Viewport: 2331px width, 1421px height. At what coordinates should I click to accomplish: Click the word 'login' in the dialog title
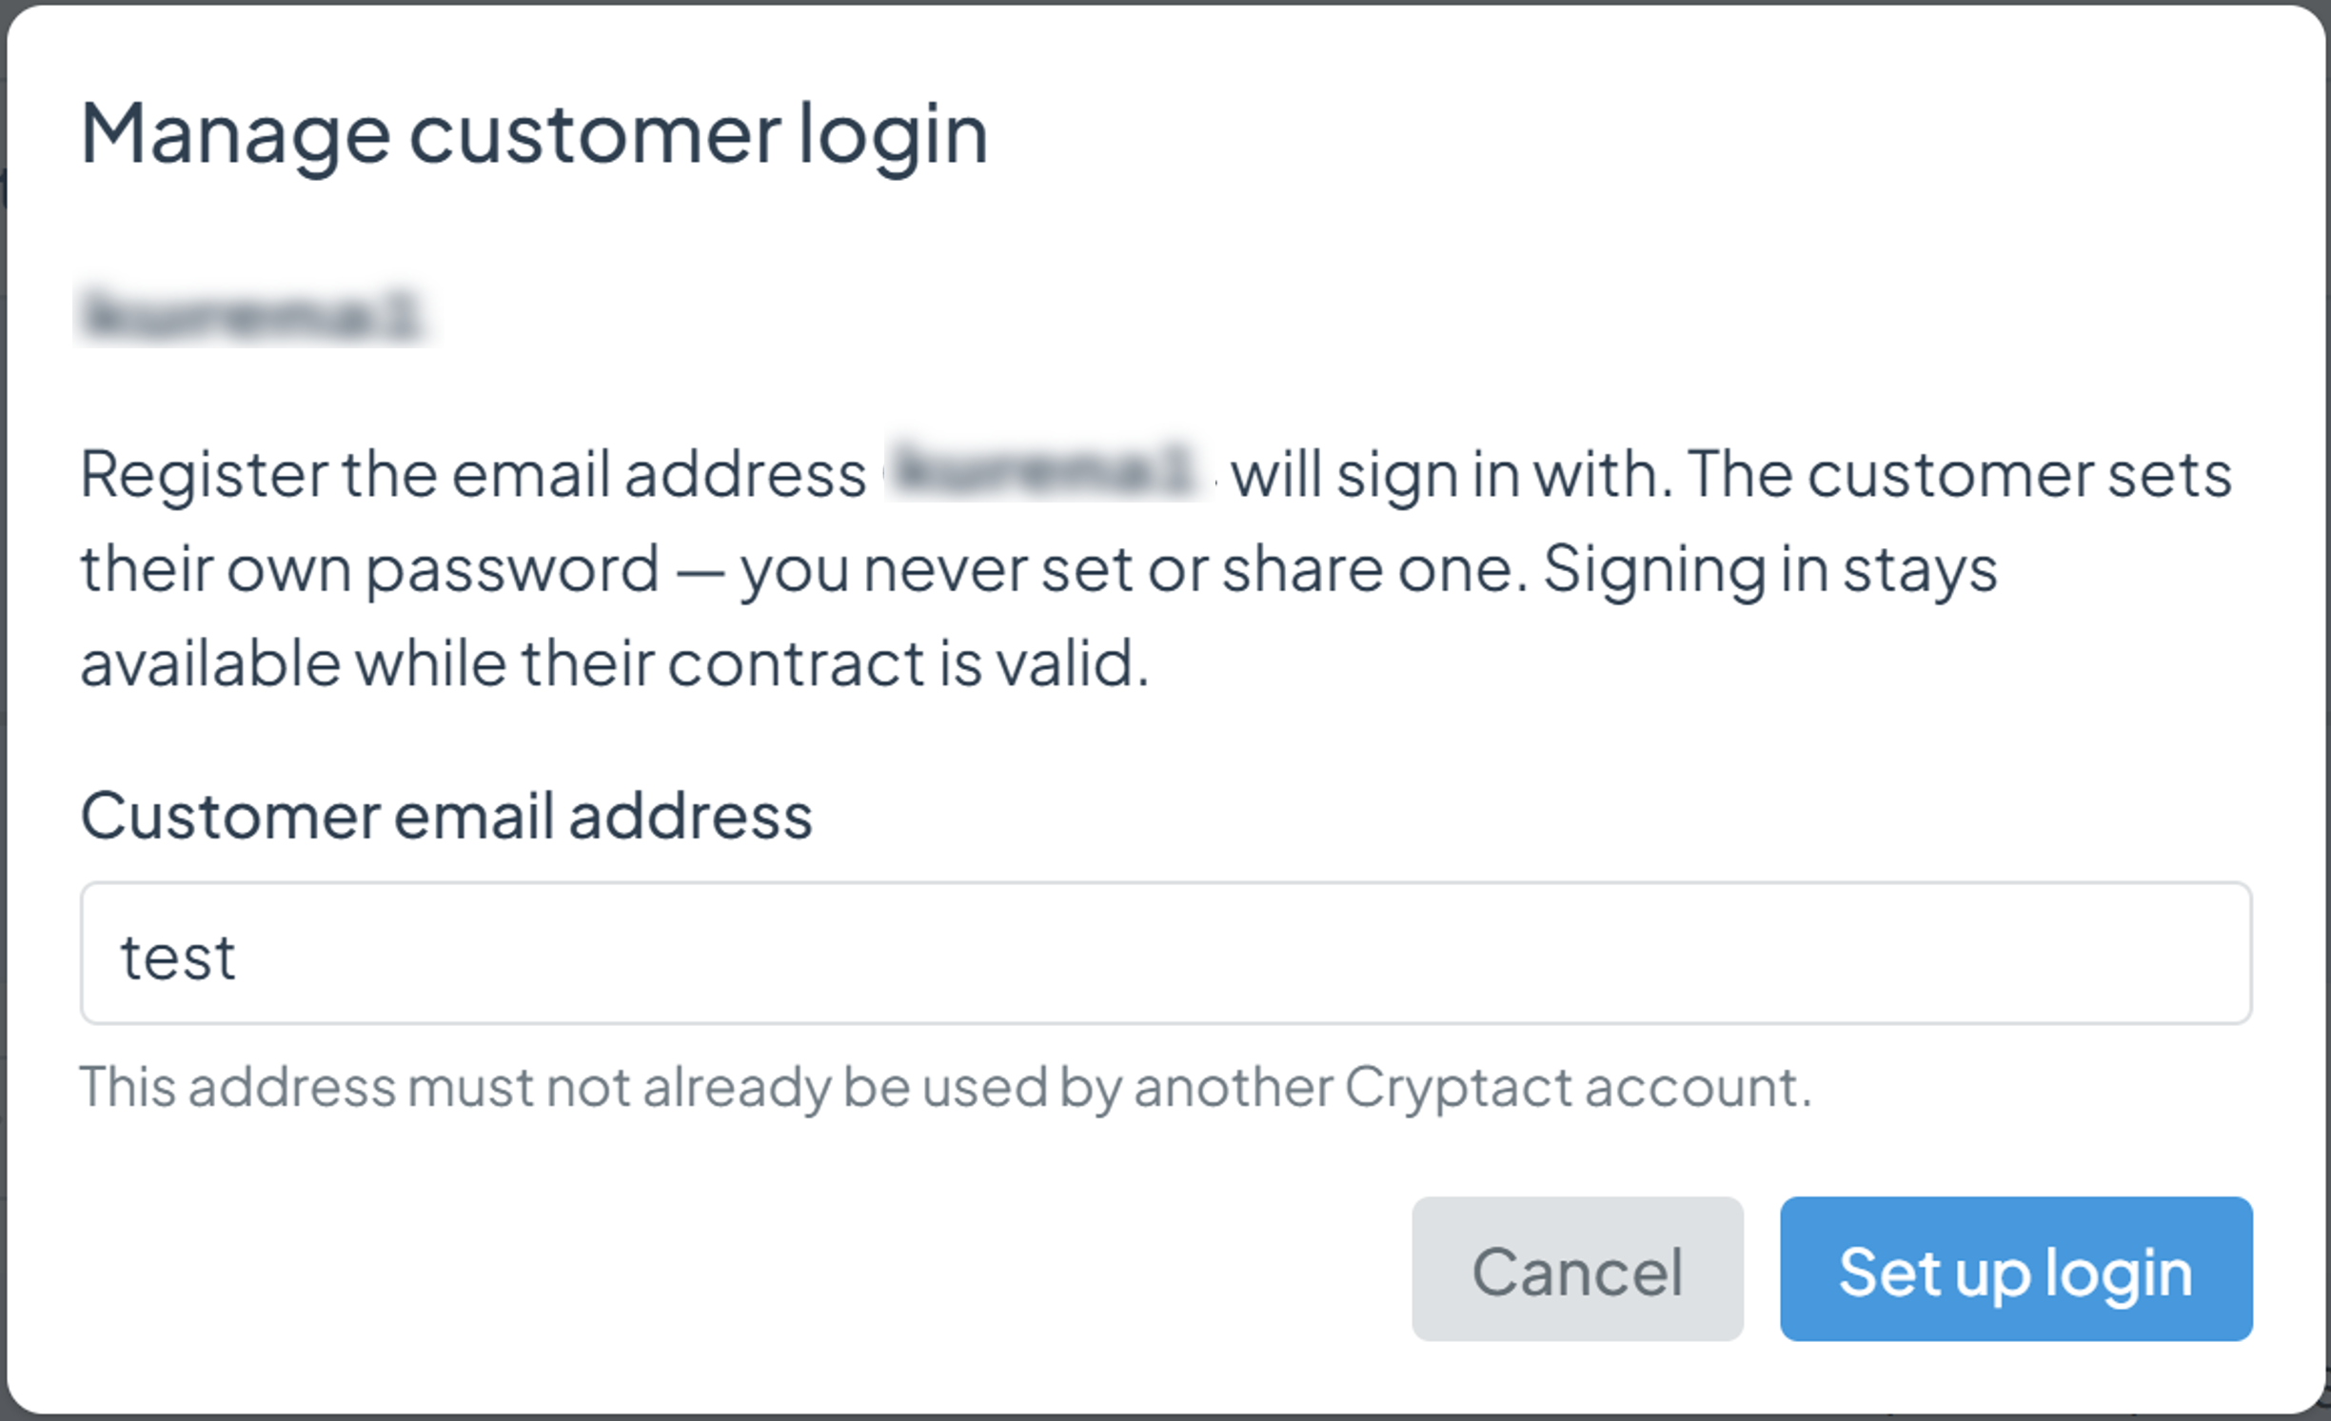(x=893, y=138)
